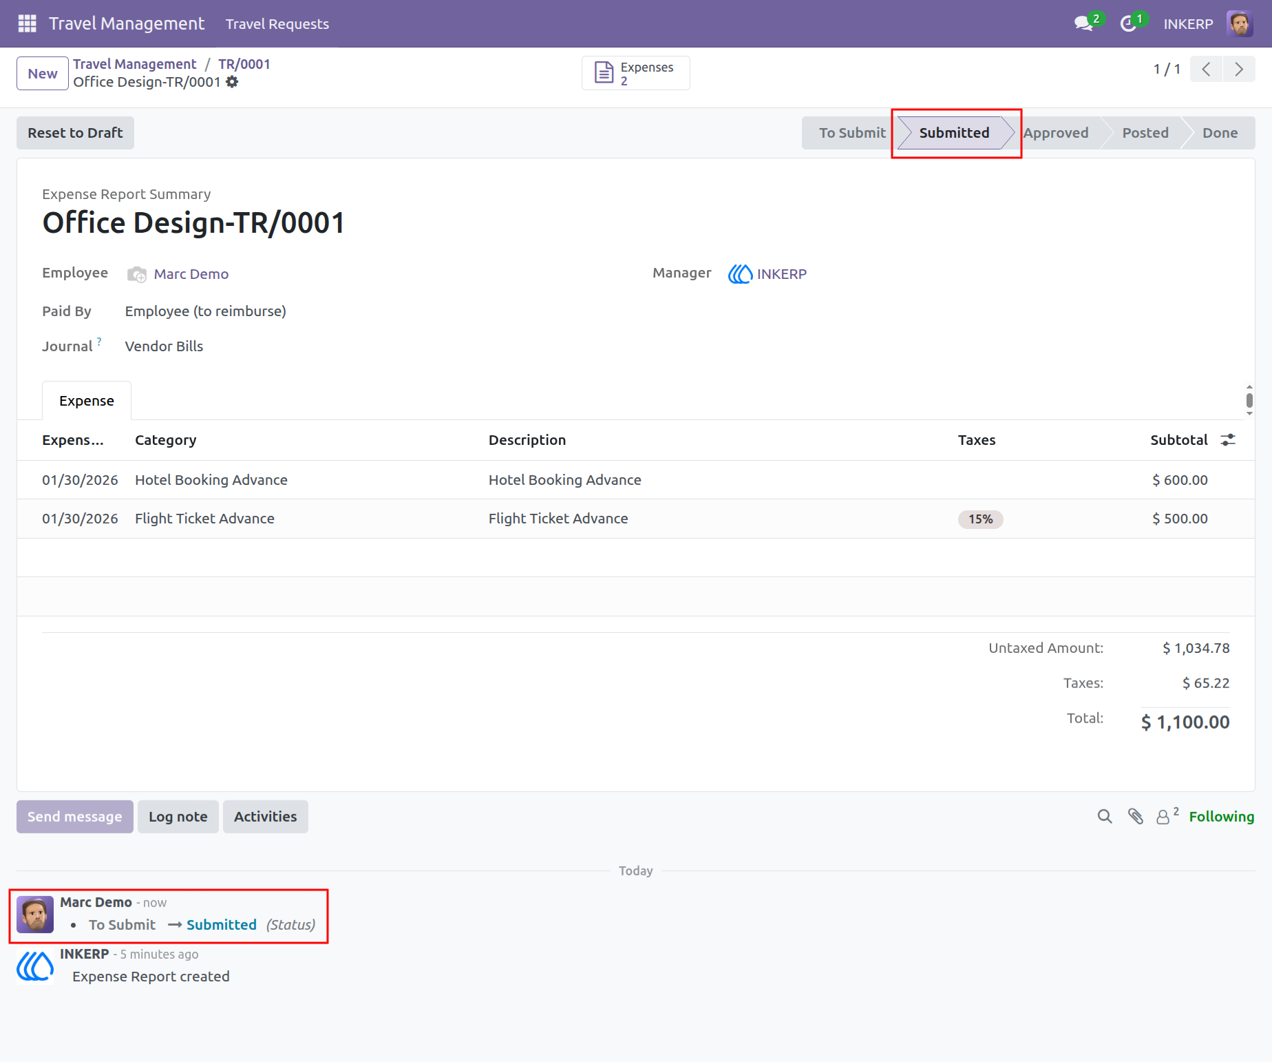This screenshot has width=1272, height=1062.
Task: Open attachments paperclip icon
Action: [x=1136, y=817]
